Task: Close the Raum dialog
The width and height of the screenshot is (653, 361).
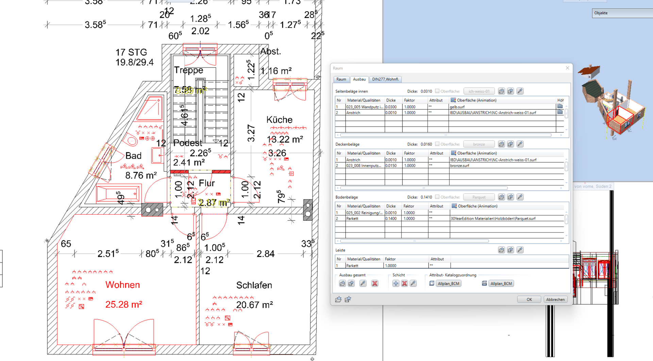Action: [x=567, y=68]
